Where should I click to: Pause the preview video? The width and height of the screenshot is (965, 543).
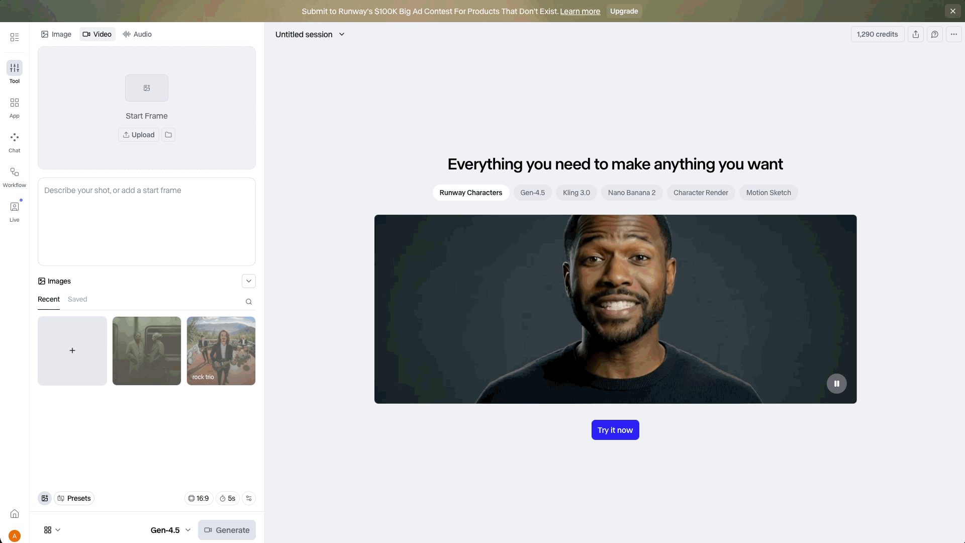(836, 384)
